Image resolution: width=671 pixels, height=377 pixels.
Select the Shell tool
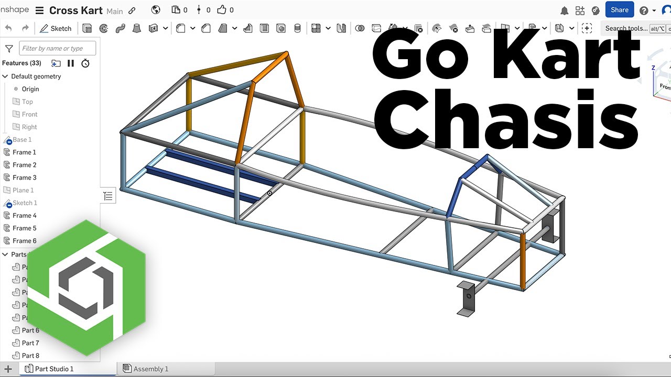coord(265,28)
